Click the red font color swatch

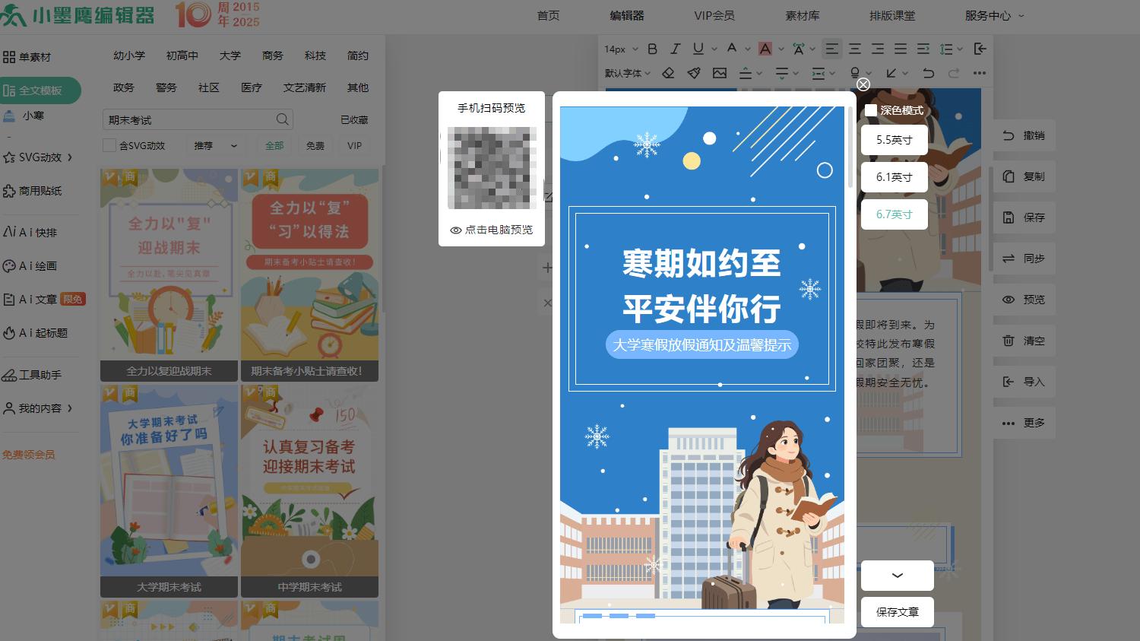tap(765, 49)
